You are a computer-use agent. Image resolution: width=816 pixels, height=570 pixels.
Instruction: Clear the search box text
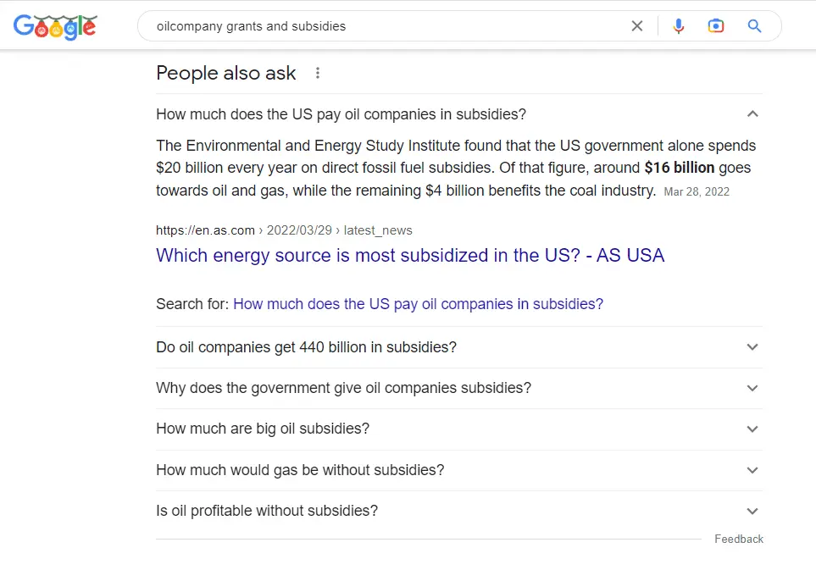tap(637, 26)
